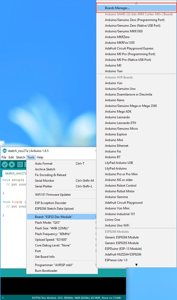Click the down arrow below the boards list

(136, 265)
